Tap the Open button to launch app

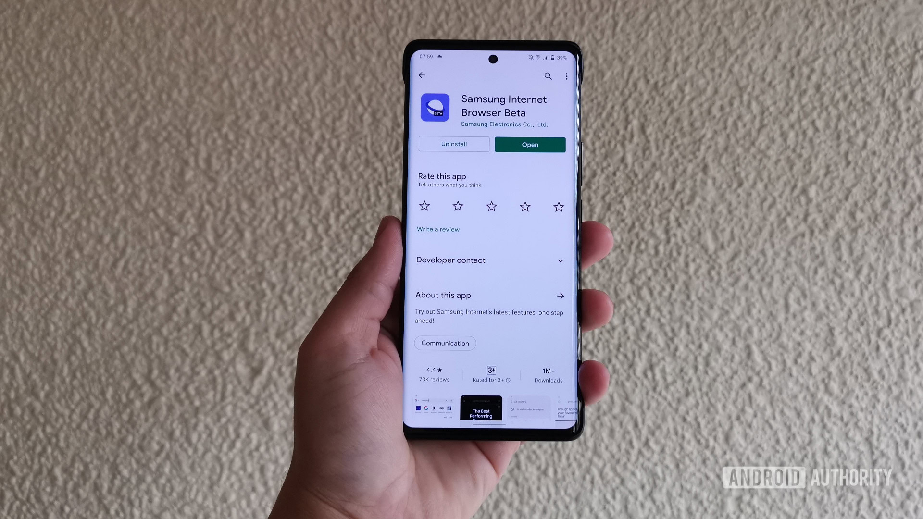(x=530, y=145)
